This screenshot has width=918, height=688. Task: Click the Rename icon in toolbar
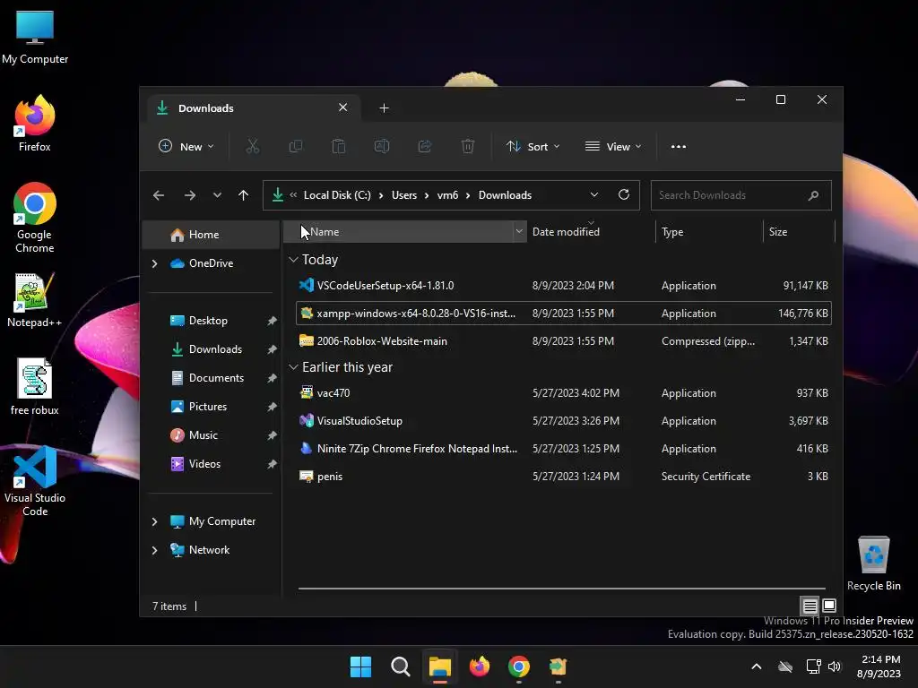382,146
